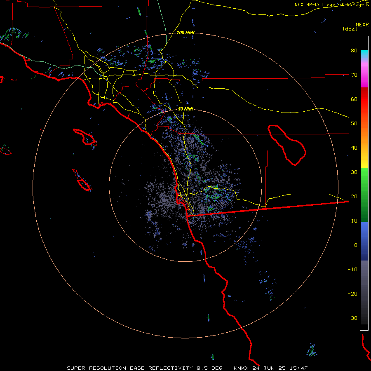This screenshot has width=371, height=371.
Task: Click the "50 NMI" range ring label
Action: coord(185,109)
